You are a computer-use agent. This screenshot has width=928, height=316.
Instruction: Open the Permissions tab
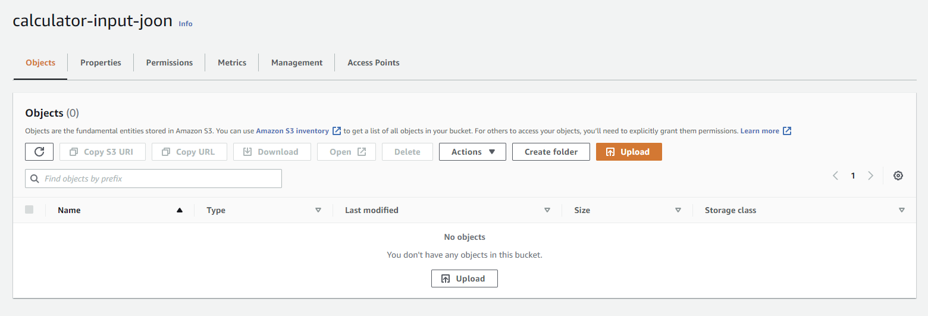click(170, 62)
